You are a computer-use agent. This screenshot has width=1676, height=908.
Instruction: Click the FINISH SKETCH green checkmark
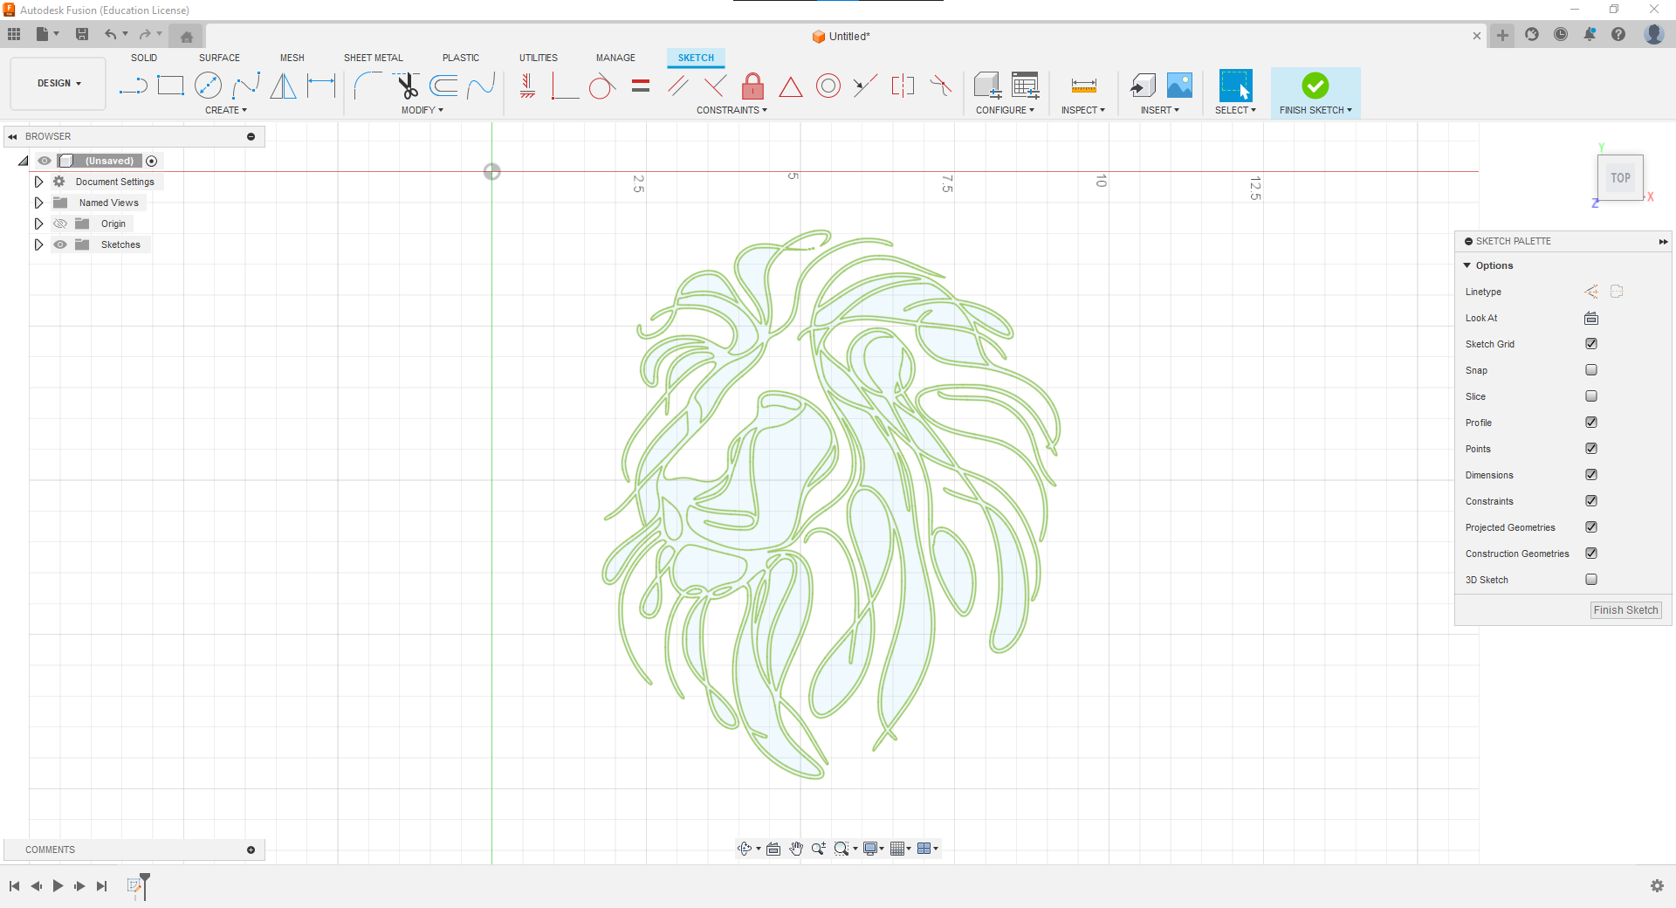1315,86
